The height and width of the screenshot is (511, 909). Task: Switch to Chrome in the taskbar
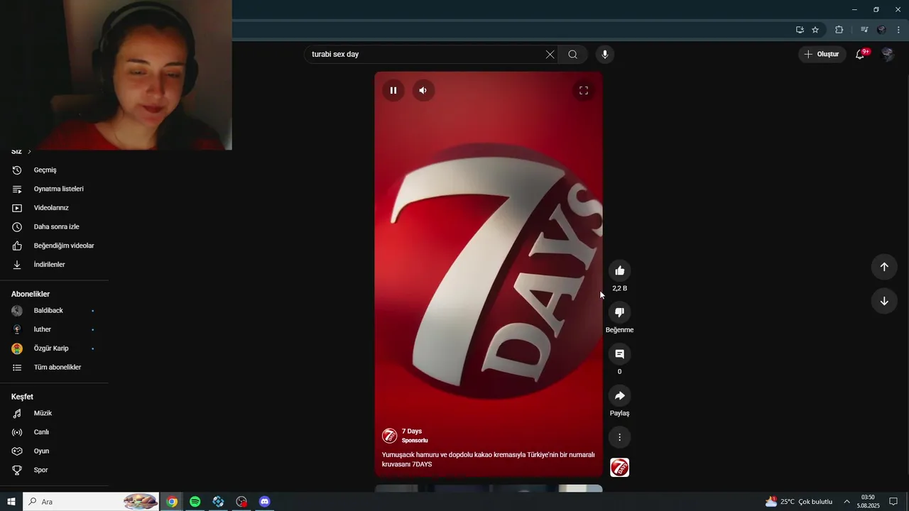click(x=172, y=502)
